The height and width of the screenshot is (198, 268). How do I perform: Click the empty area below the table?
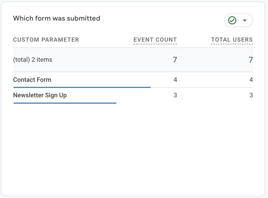pyautogui.click(x=133, y=149)
